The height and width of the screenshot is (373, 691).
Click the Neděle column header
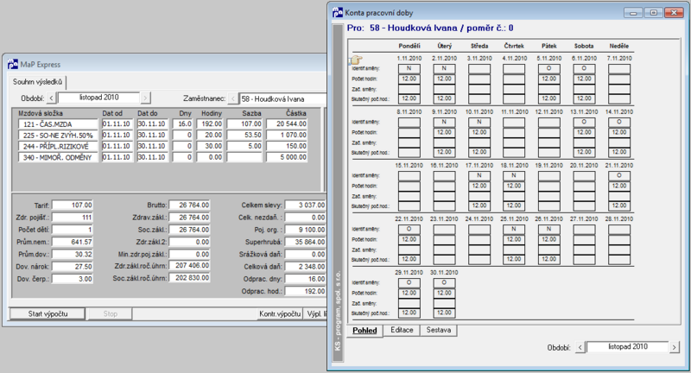[x=619, y=46]
